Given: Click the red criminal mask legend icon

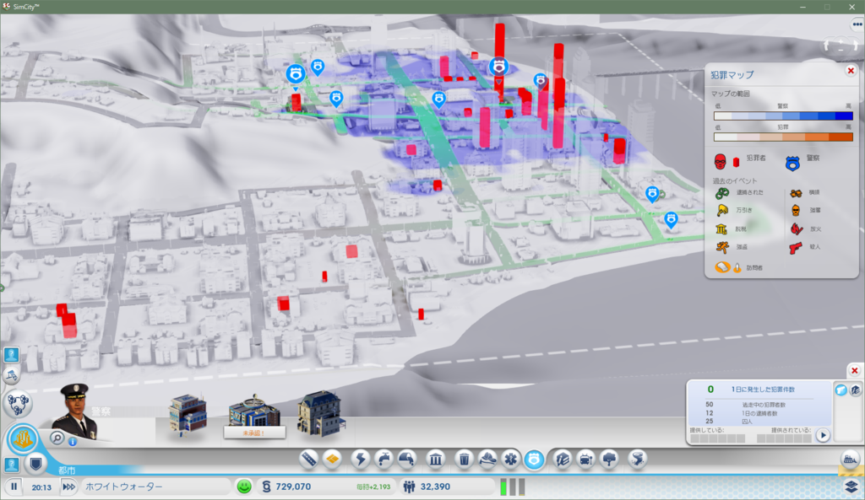Looking at the screenshot, I should coord(720,162).
